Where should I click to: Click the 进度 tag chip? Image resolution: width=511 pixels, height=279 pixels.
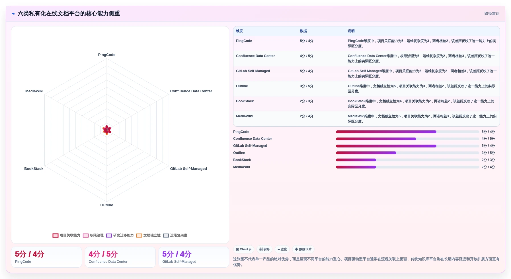tap(282, 249)
